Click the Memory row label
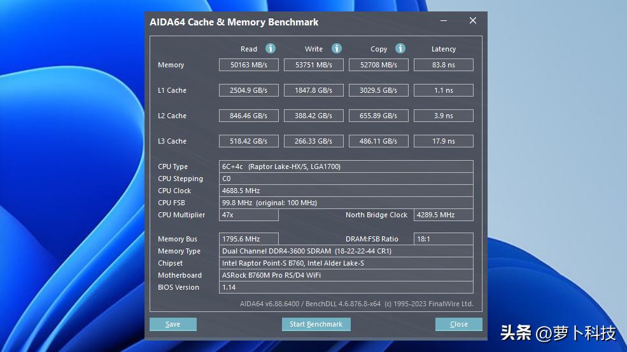Screen dimensions: 627x352 coord(171,65)
